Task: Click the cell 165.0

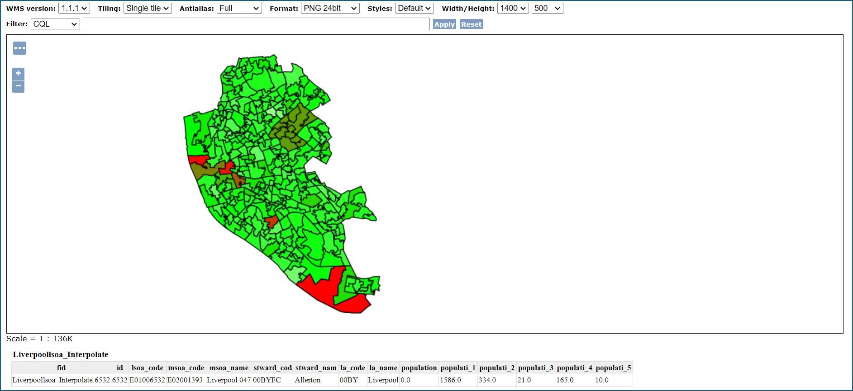Action: click(574, 380)
